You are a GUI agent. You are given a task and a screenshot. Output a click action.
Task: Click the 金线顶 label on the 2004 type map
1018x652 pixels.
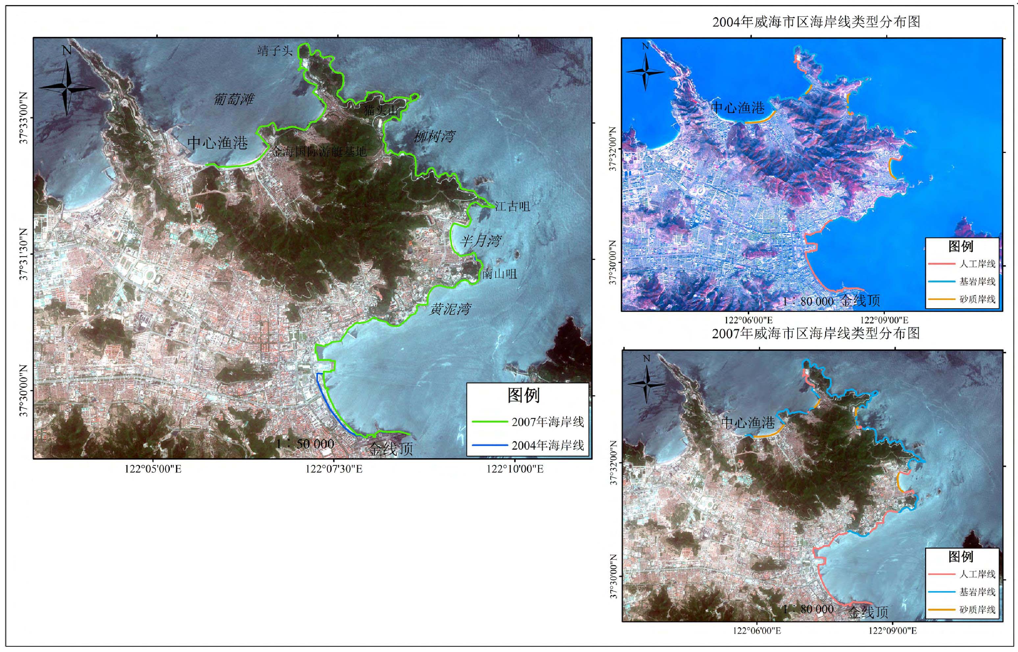coord(860,301)
